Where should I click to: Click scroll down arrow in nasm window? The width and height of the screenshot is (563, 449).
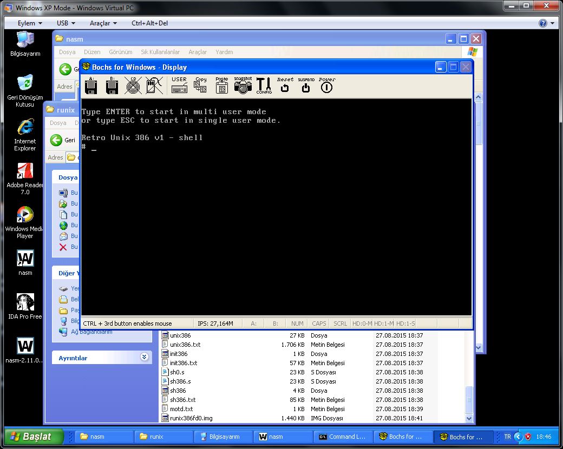478,347
